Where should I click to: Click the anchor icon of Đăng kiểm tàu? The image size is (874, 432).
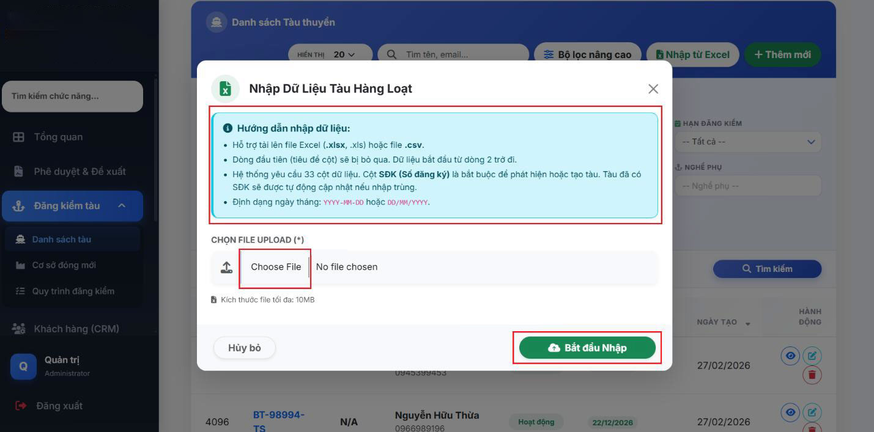pyautogui.click(x=19, y=206)
